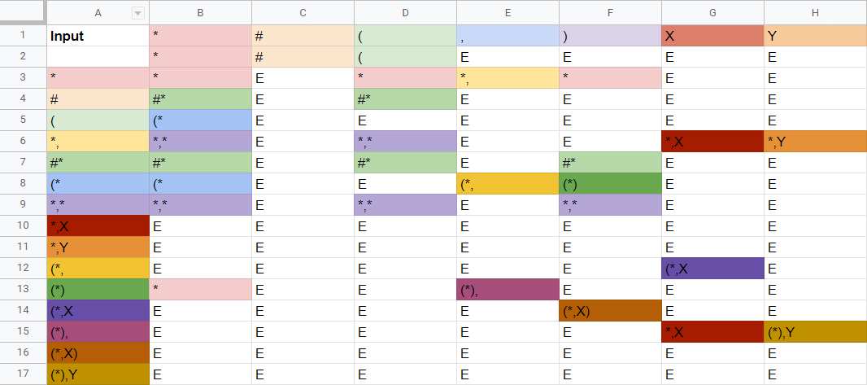The height and width of the screenshot is (385, 867).
Task: Select the purple "(*,X" cell in column G
Action: (712, 268)
